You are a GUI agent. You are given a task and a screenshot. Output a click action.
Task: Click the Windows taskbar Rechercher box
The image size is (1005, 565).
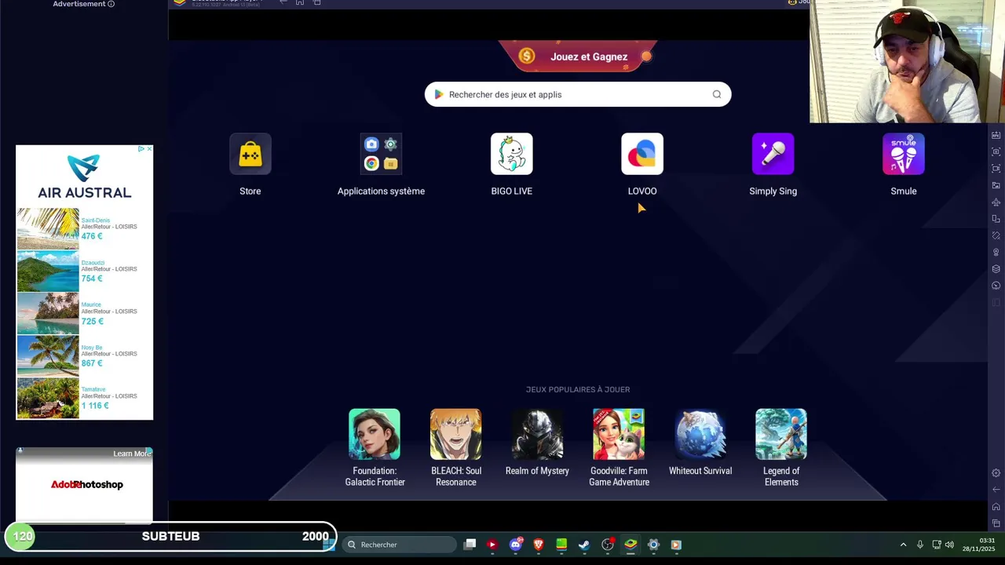[399, 545]
